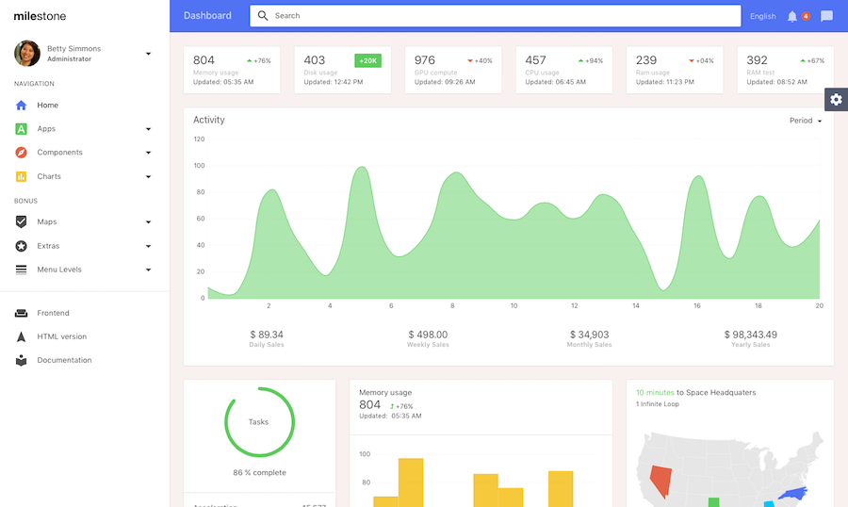Expand the Betty Simmons user dropdown
Viewport: 848px width, 507px height.
point(148,54)
